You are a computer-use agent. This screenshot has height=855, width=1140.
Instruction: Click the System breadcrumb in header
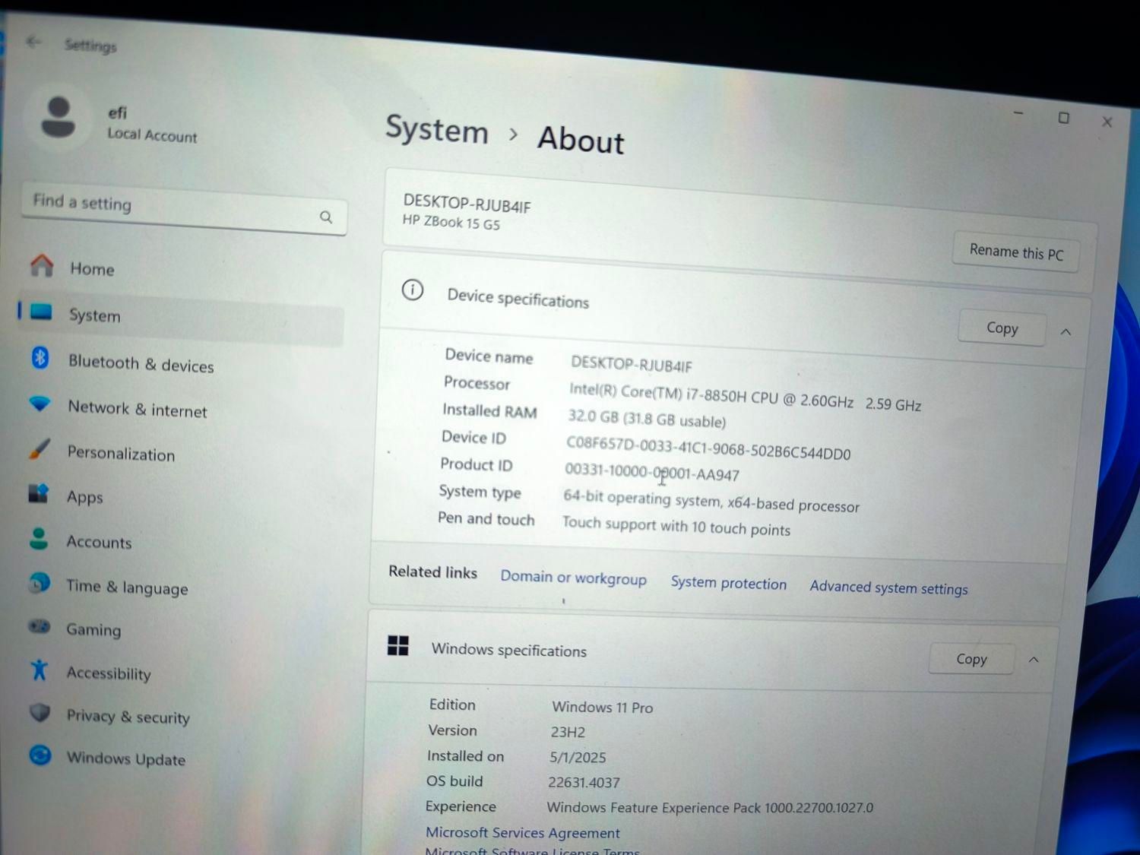tap(436, 130)
